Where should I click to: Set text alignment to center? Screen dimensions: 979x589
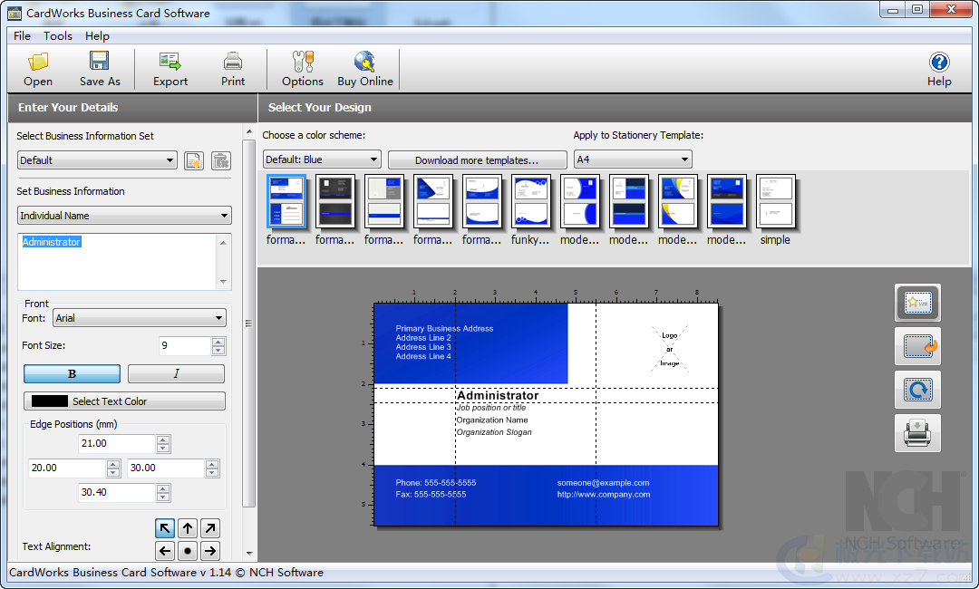[x=187, y=550]
